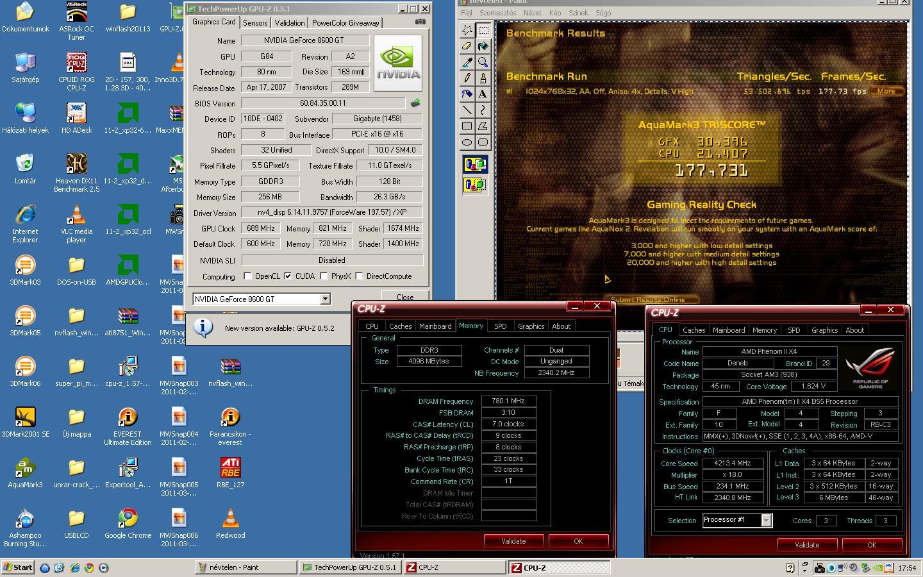Choose the Brush tool in Paint

point(483,78)
